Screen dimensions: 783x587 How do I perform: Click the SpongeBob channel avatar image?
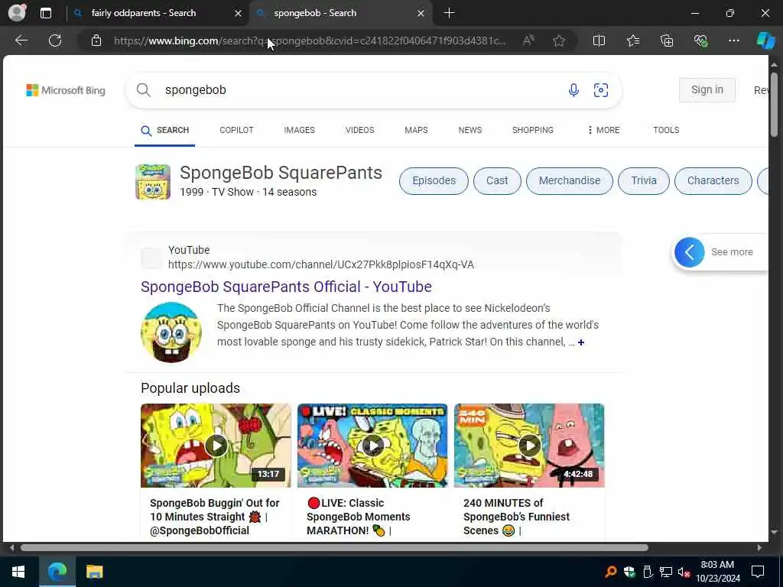coord(171,332)
